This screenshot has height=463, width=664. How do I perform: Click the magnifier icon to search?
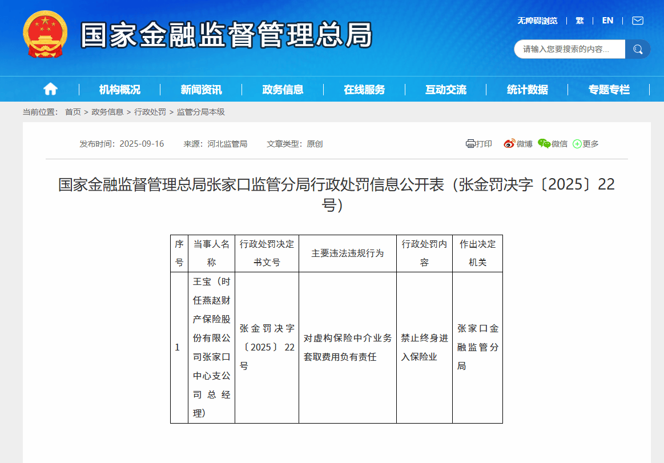point(638,49)
